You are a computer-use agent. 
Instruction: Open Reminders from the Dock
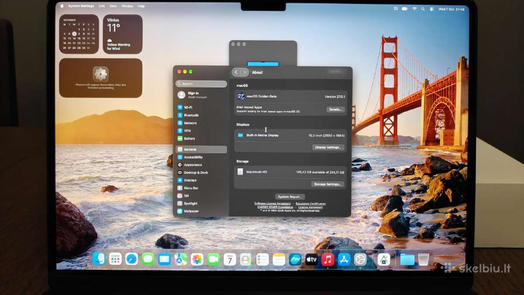pos(262,259)
